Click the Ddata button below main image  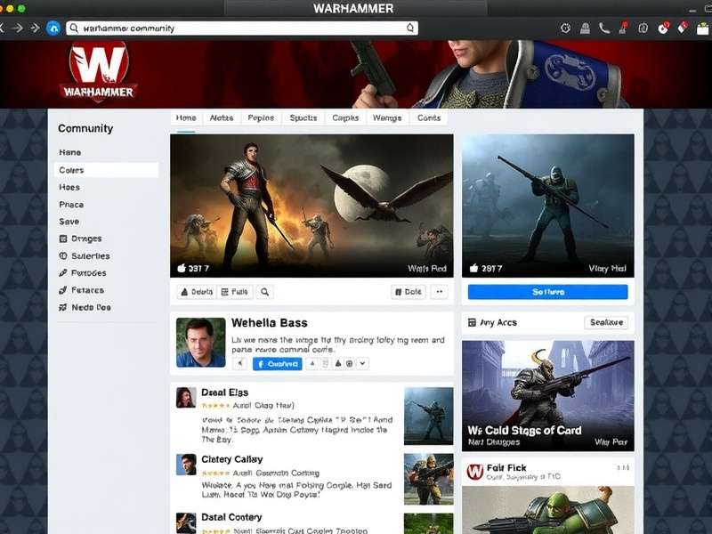pyautogui.click(x=197, y=292)
